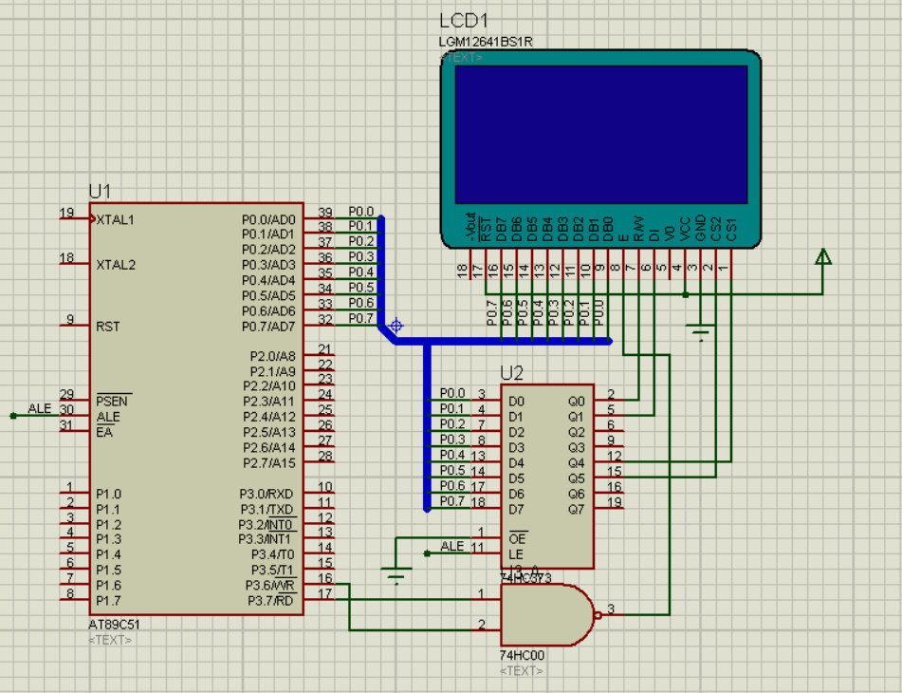Click the CS1 pin on the LCD

click(x=731, y=264)
